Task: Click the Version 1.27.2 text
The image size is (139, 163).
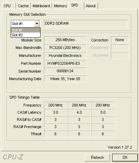Action: pos(120,147)
